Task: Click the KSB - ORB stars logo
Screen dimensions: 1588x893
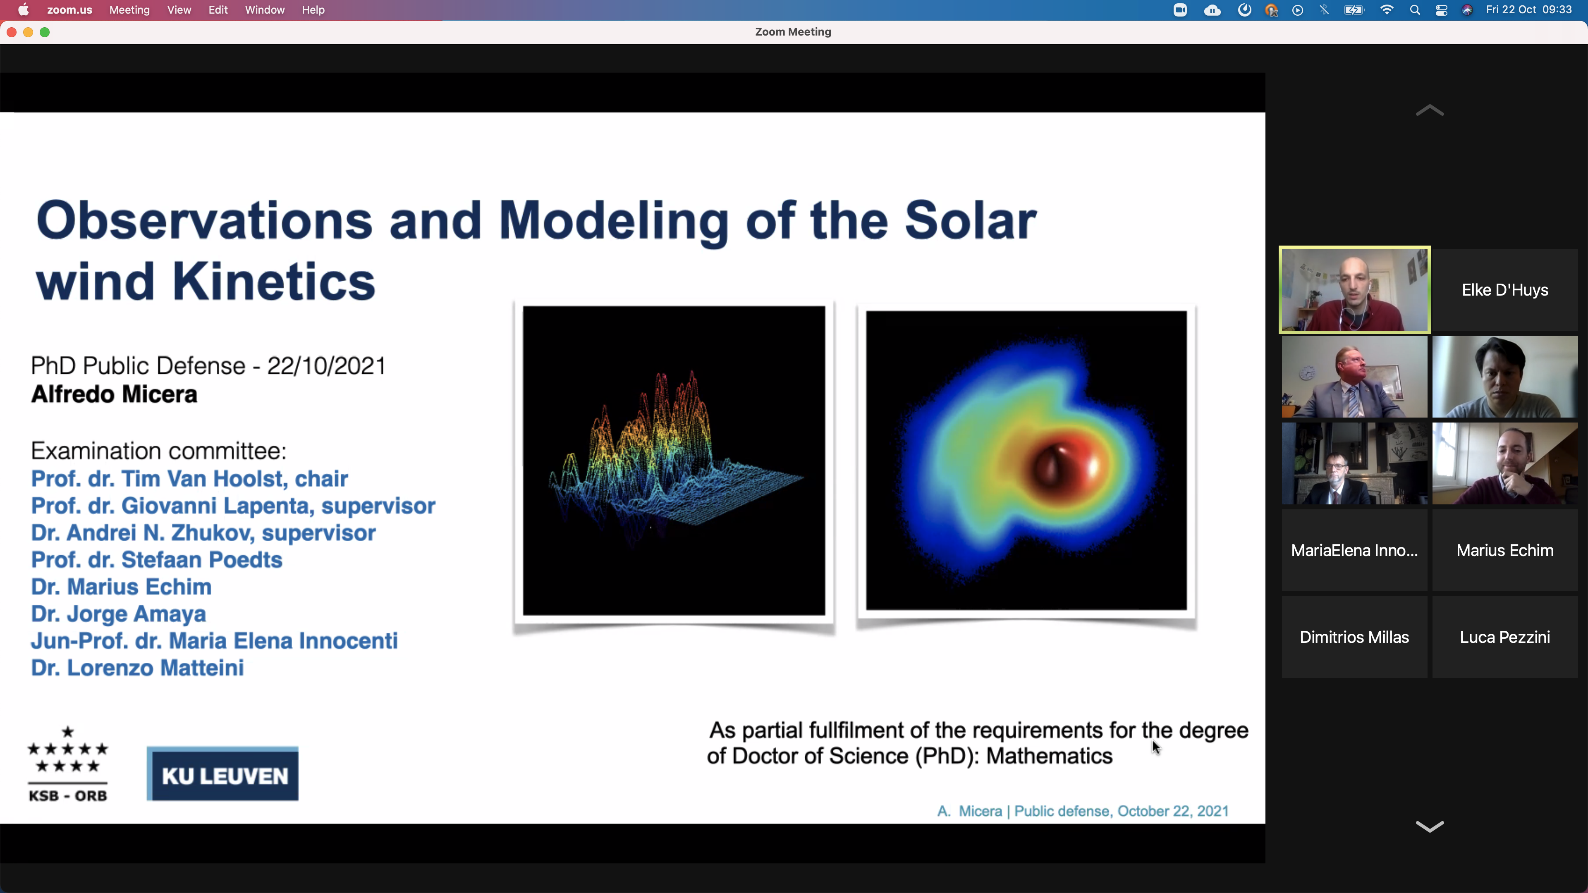Action: pos(68,764)
